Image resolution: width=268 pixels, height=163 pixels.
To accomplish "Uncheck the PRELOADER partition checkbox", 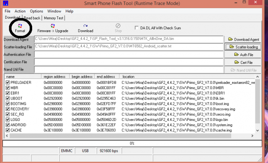I will pos(8,83).
